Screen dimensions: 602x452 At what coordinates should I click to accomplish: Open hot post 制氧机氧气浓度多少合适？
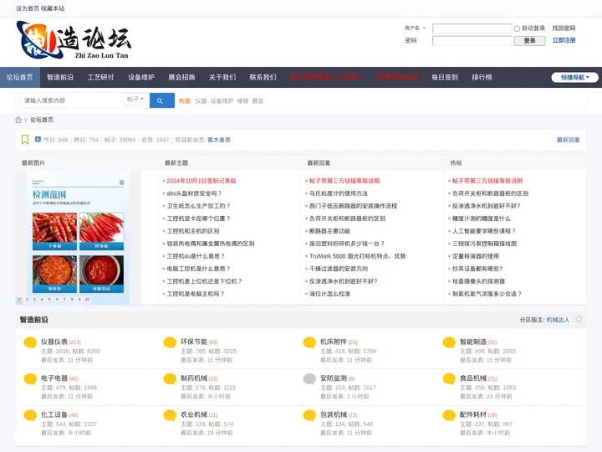coord(487,294)
